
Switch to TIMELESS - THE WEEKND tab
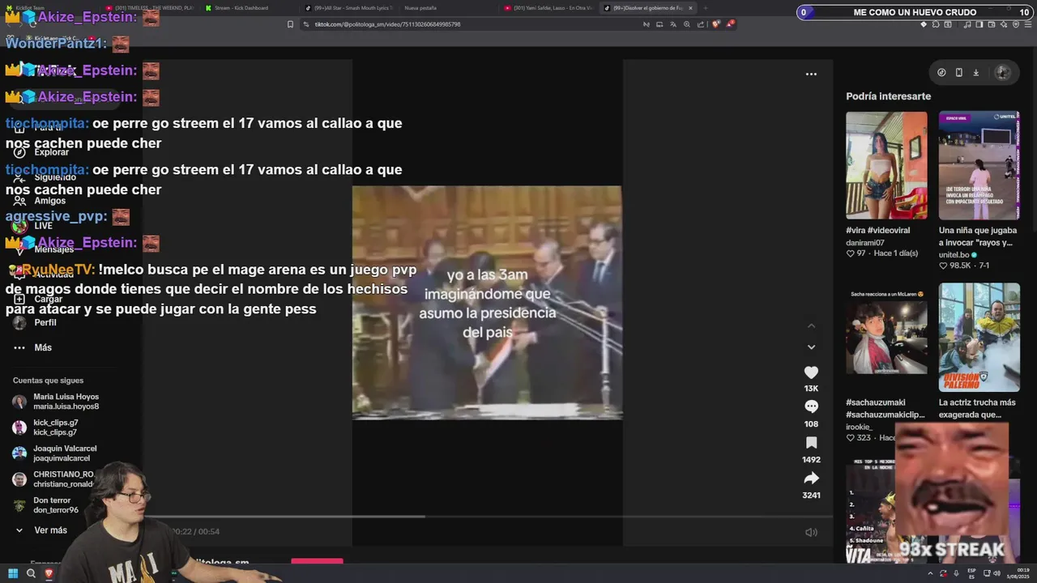(x=150, y=8)
